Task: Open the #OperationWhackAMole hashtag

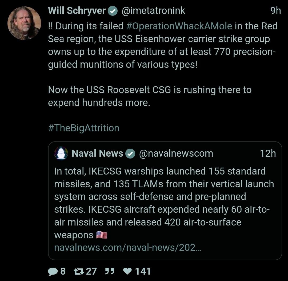Action: [179, 26]
